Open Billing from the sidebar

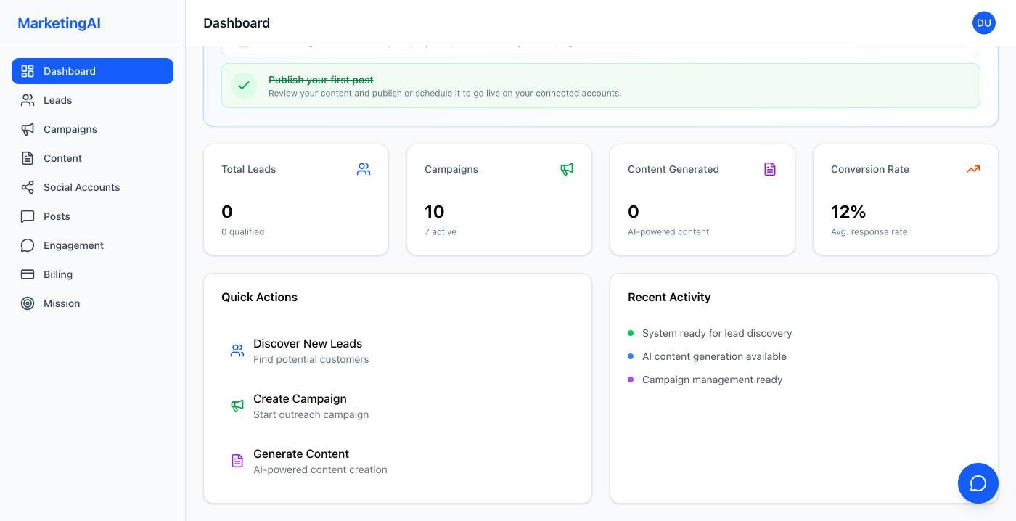pos(92,274)
